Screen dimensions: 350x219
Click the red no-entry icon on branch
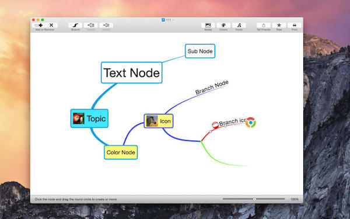[215, 125]
